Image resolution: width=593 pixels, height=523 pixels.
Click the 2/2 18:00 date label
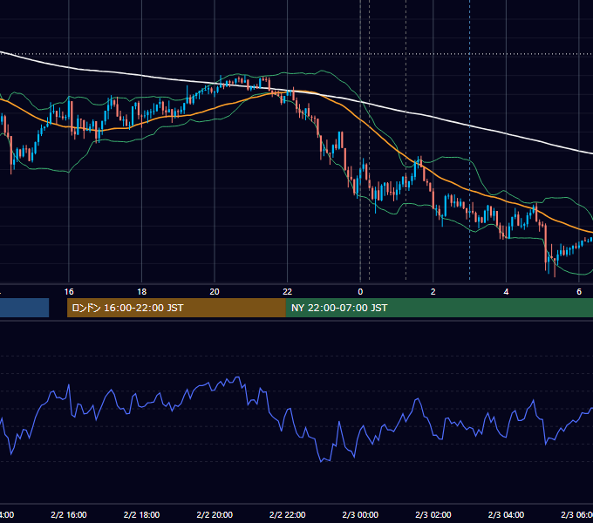(x=142, y=515)
